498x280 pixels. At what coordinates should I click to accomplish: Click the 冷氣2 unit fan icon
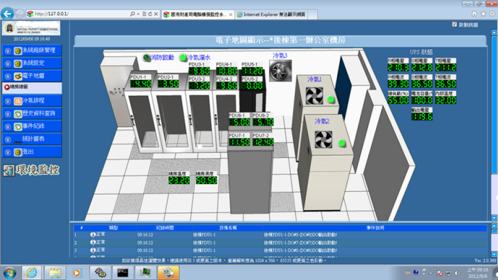click(323, 139)
